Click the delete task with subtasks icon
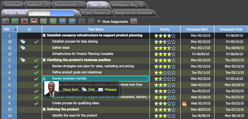The width and height of the screenshot is (248, 119). coord(34,21)
